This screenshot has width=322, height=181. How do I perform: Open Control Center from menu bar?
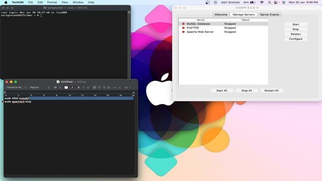click(x=276, y=3)
